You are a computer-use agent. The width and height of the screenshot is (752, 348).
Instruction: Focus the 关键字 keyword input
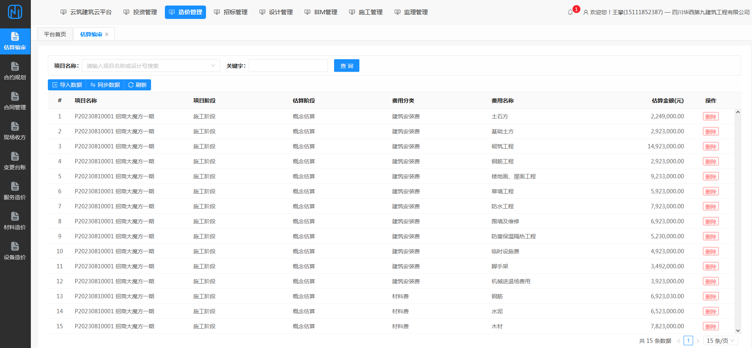[x=288, y=65]
